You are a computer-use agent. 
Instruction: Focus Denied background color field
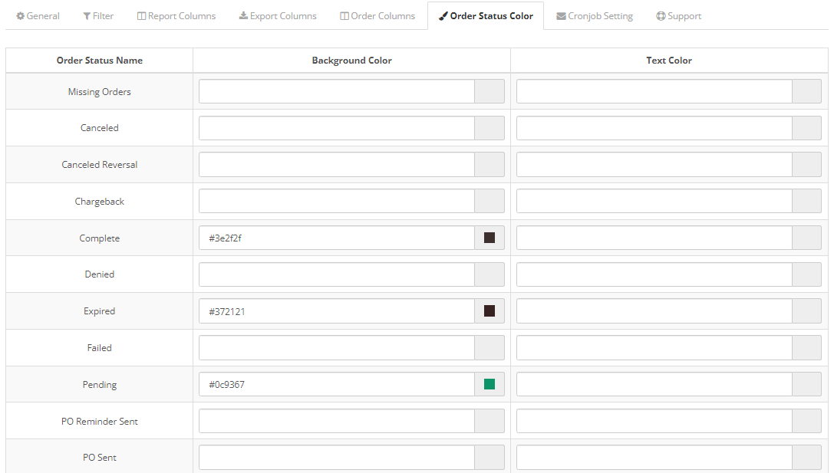coord(337,274)
